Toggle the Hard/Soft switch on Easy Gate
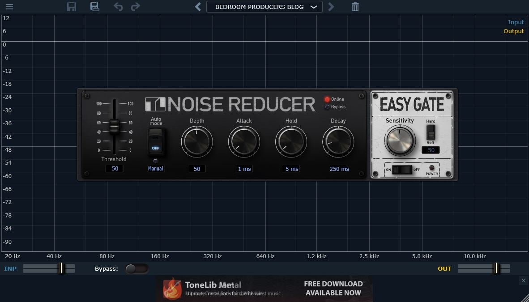The image size is (529, 302). (431, 132)
